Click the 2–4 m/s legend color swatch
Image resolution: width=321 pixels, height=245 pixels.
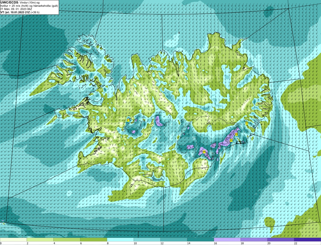point(40,239)
